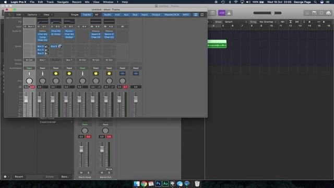Click the waveform zoom button in Tracks area
Screen dimensions: 334x188
click(283, 22)
